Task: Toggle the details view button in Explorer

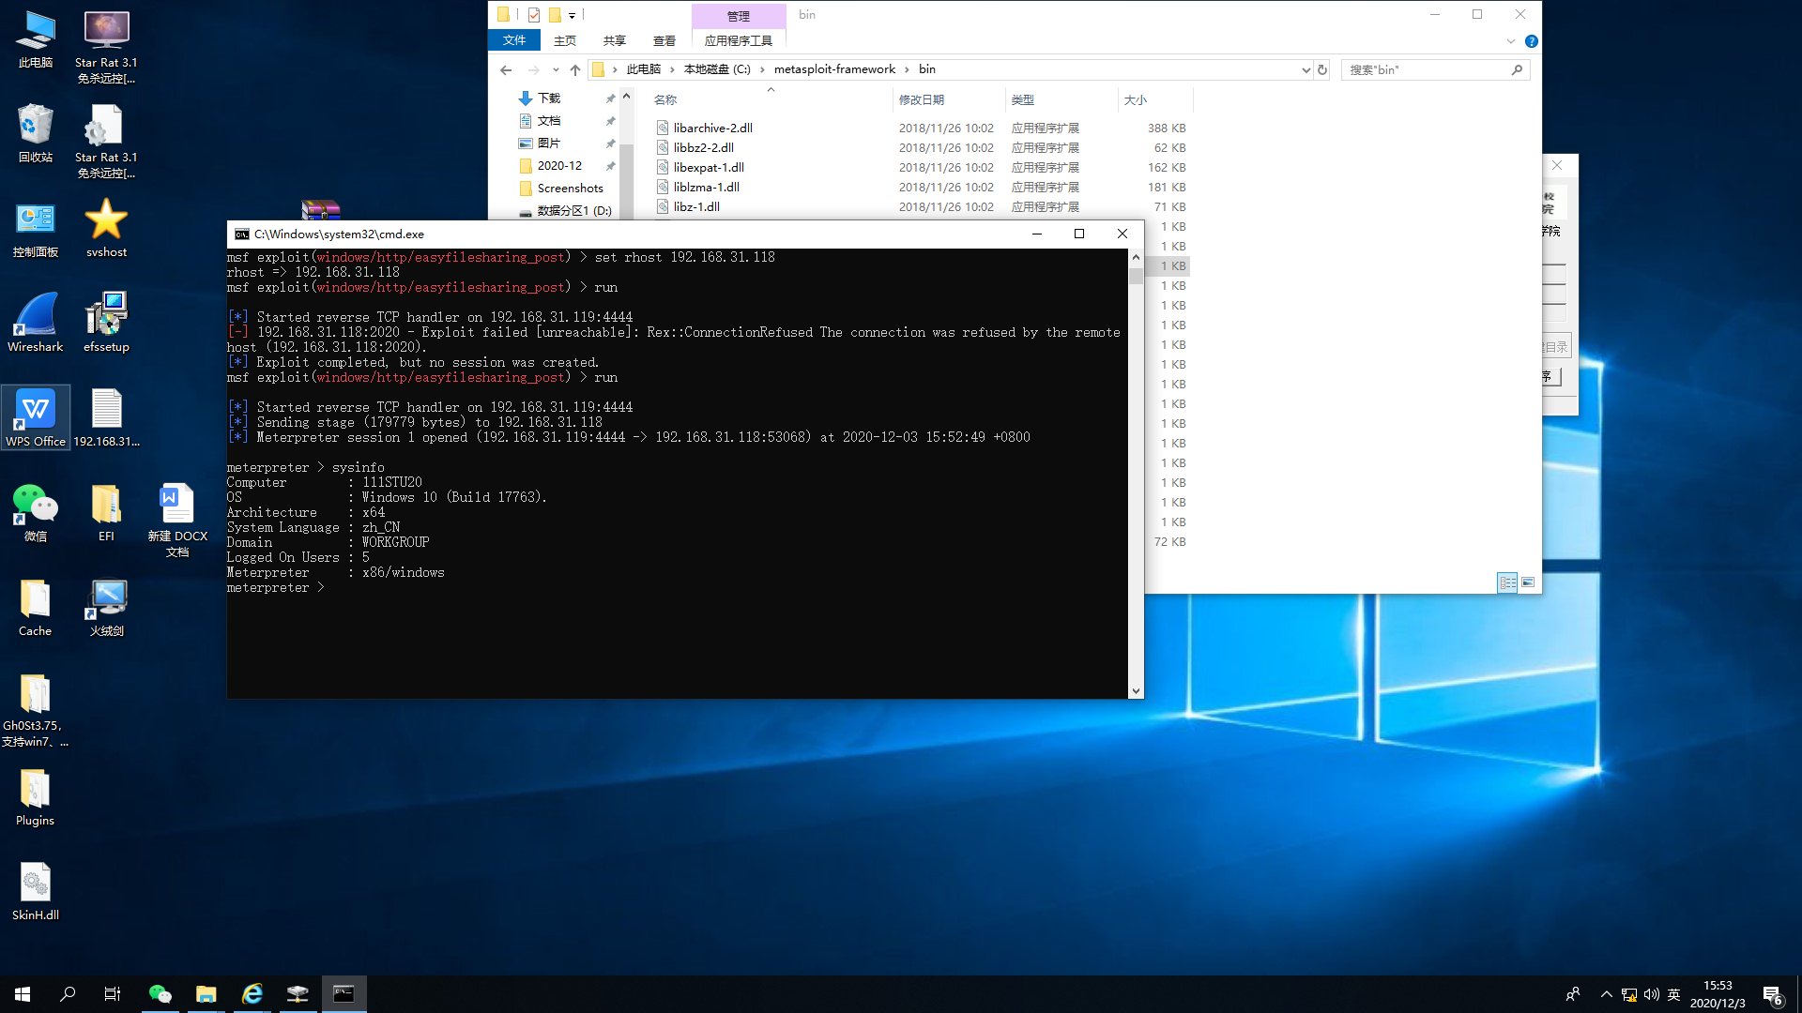Action: 1506,582
